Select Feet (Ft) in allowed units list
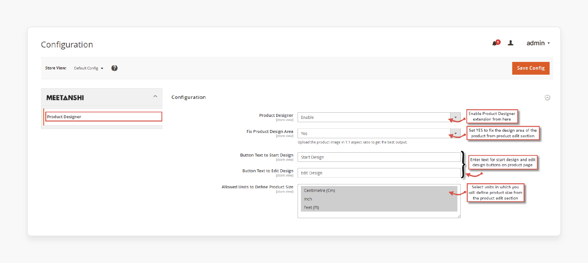The width and height of the screenshot is (588, 263). point(379,207)
